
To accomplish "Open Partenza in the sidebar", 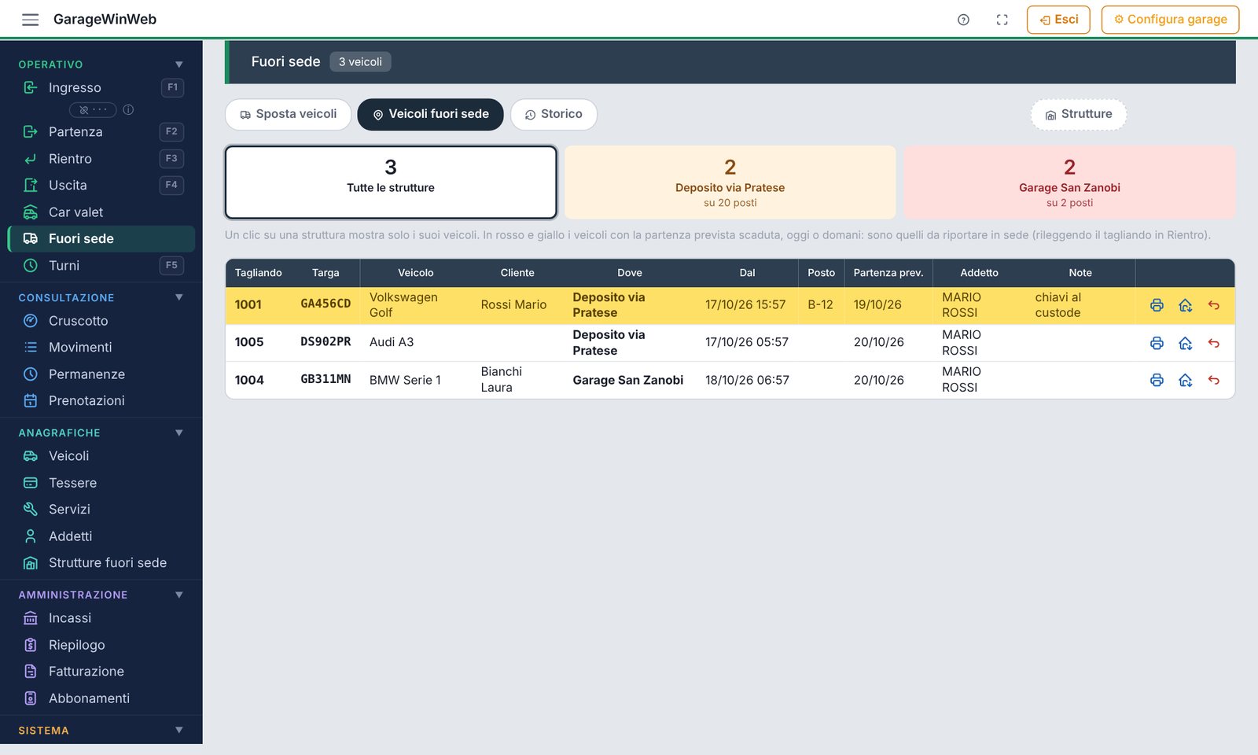I will 101,131.
